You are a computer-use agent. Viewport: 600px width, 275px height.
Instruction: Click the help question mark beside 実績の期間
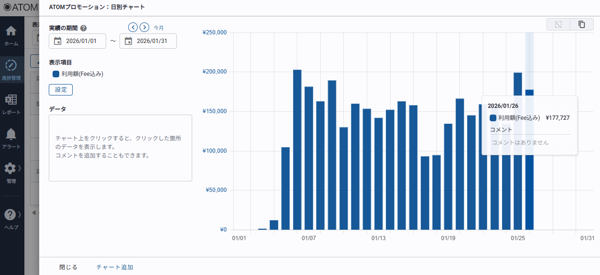point(84,28)
